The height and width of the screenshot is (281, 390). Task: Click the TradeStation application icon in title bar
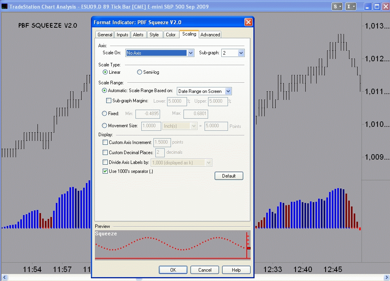click(4, 7)
